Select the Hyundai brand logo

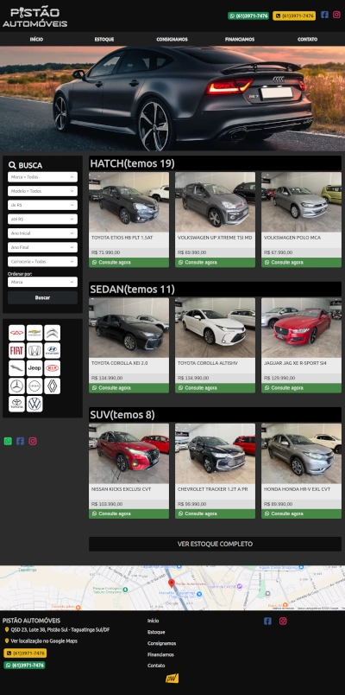coord(53,351)
